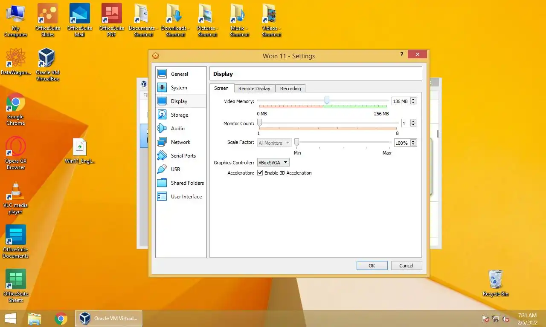Image resolution: width=546 pixels, height=327 pixels.
Task: Click the Video Memory slider handle
Action: 327,100
